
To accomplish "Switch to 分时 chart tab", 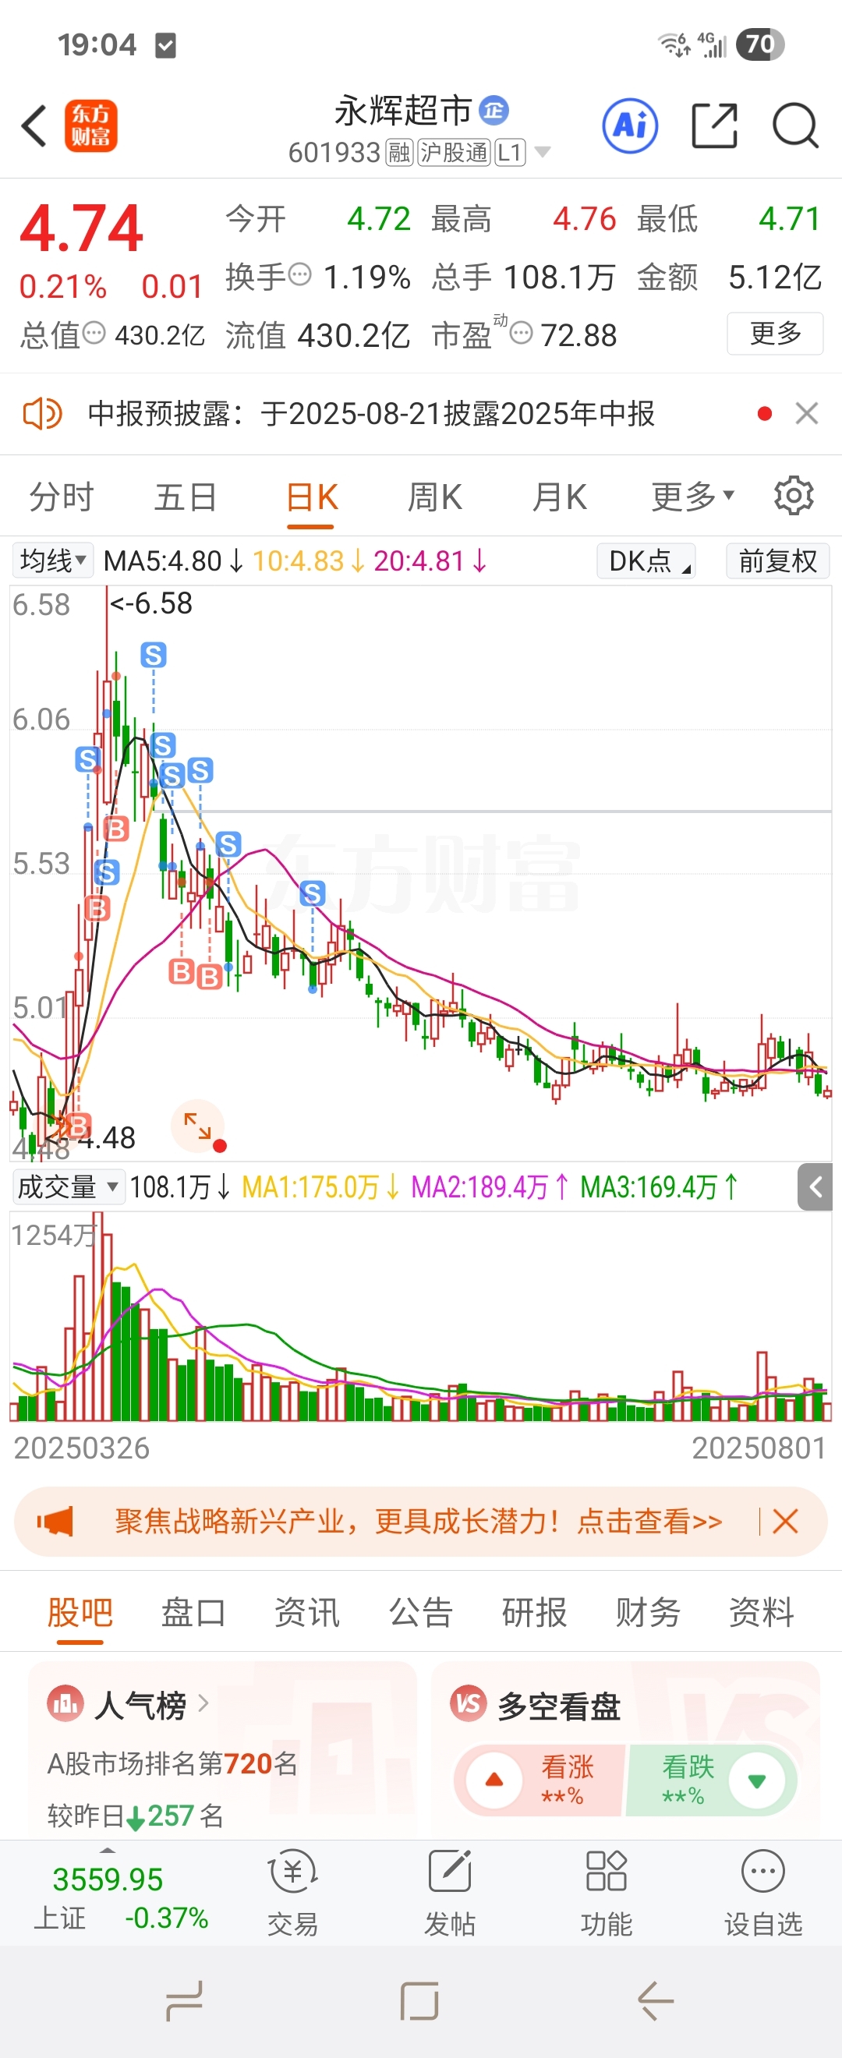I will pos(62,497).
